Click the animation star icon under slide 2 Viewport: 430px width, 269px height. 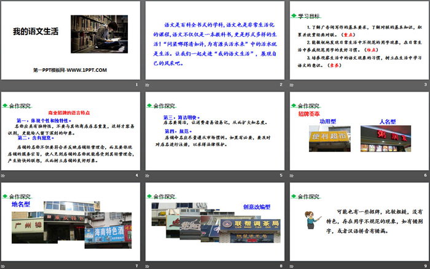tap(147, 85)
